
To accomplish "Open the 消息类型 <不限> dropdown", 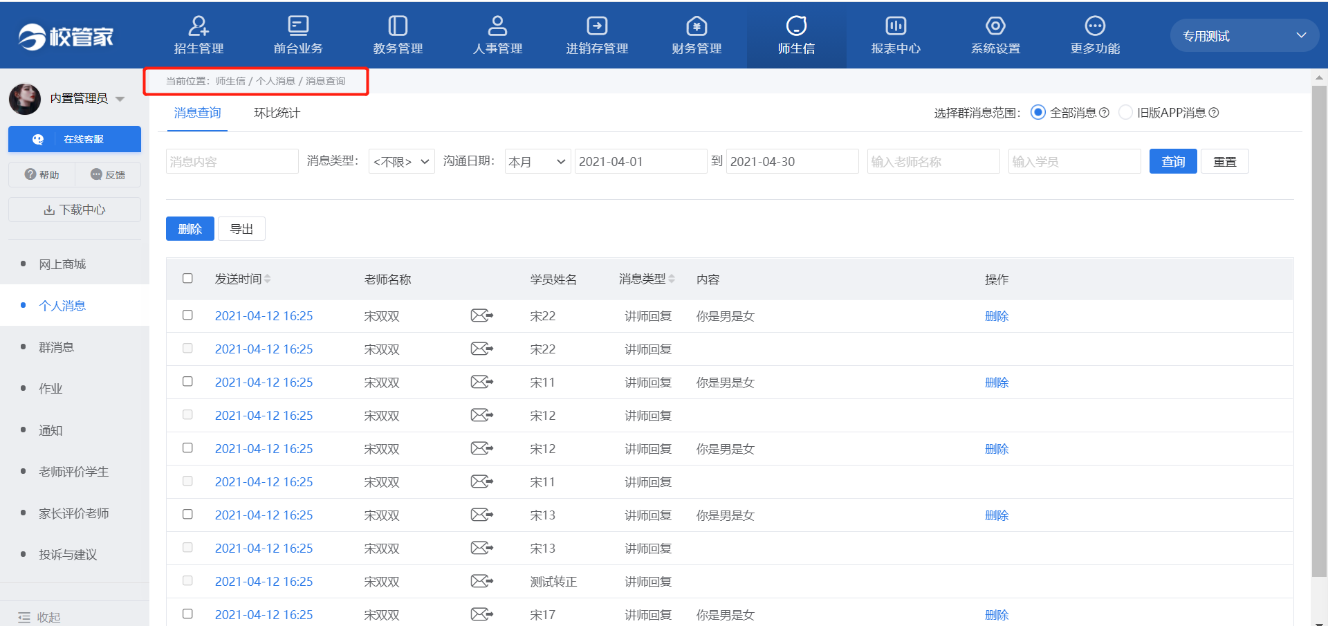I will [x=402, y=161].
